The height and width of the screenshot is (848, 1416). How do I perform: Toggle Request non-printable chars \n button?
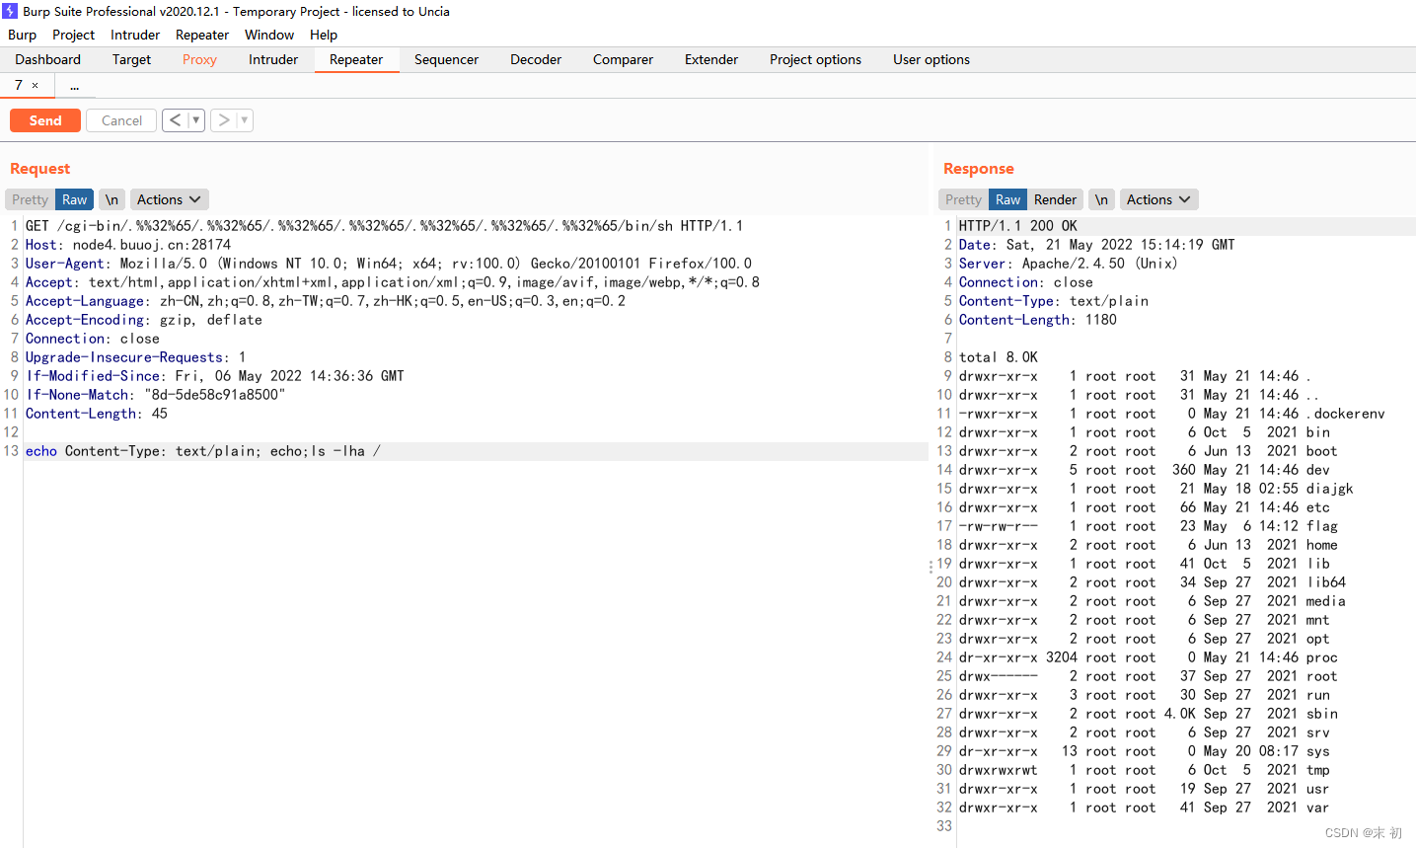pyautogui.click(x=112, y=199)
